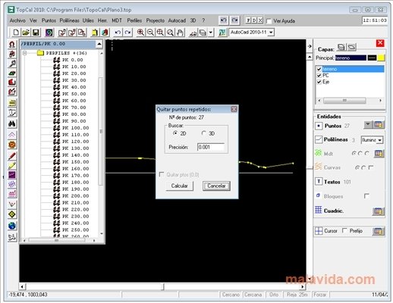This screenshot has height=303, width=393.
Task: Click the Orto status bar button
Action: [274, 295]
